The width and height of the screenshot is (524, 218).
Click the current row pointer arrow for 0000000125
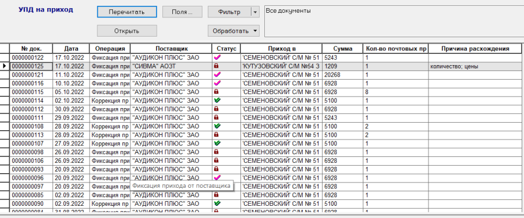[5, 66]
